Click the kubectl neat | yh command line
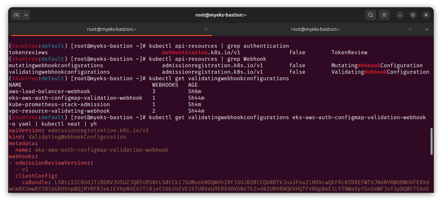 53,124
